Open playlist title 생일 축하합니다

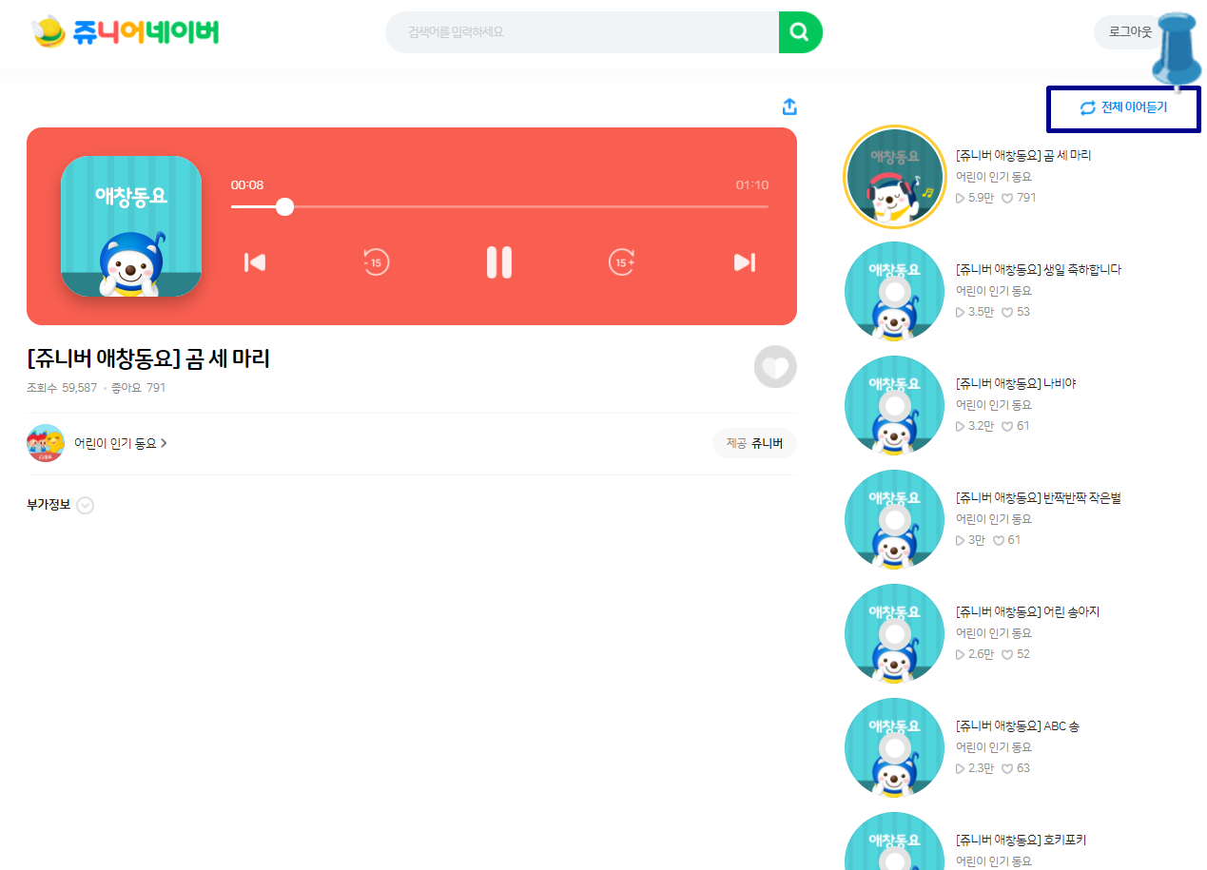pos(1039,270)
